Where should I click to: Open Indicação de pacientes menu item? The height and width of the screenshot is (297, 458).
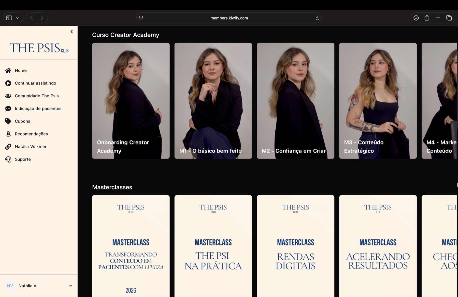(x=39, y=108)
